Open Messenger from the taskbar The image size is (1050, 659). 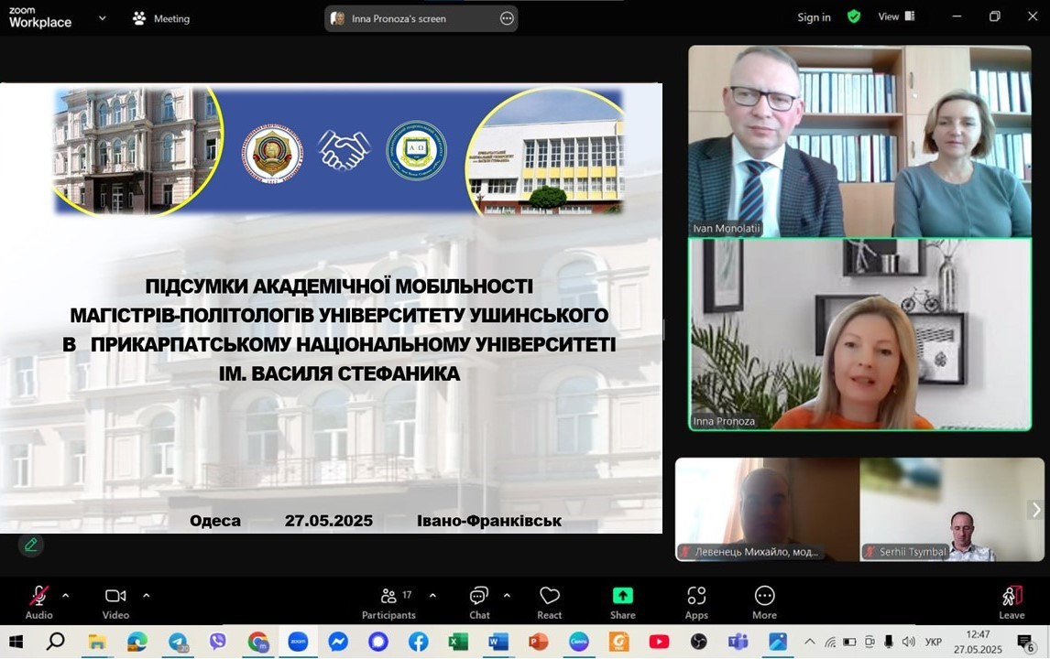(338, 643)
